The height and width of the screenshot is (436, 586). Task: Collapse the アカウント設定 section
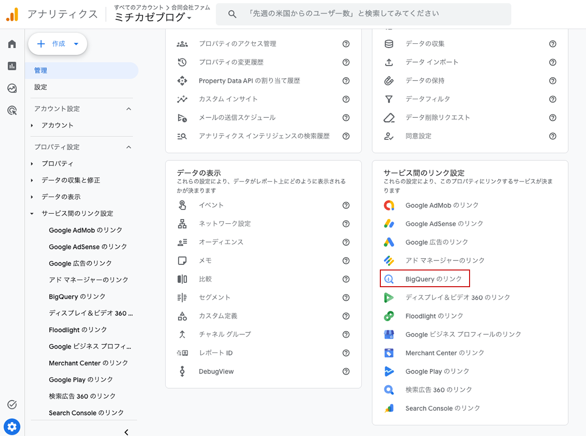[128, 109]
